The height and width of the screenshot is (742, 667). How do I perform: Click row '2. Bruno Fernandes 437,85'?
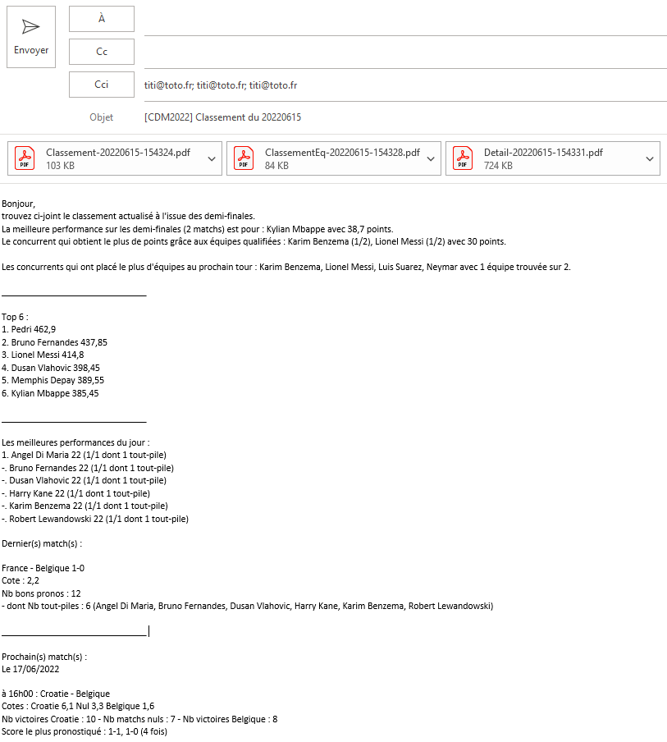(x=54, y=342)
